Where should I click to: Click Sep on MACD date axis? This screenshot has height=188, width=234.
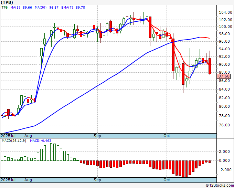pyautogui.click(x=97, y=180)
